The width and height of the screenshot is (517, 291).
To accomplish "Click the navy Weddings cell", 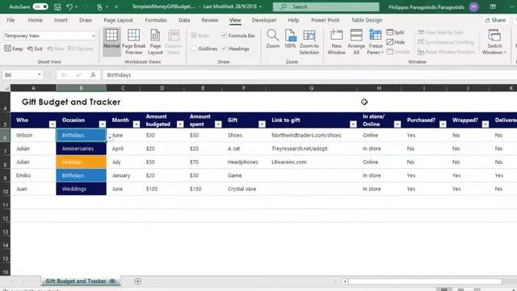I will point(81,188).
